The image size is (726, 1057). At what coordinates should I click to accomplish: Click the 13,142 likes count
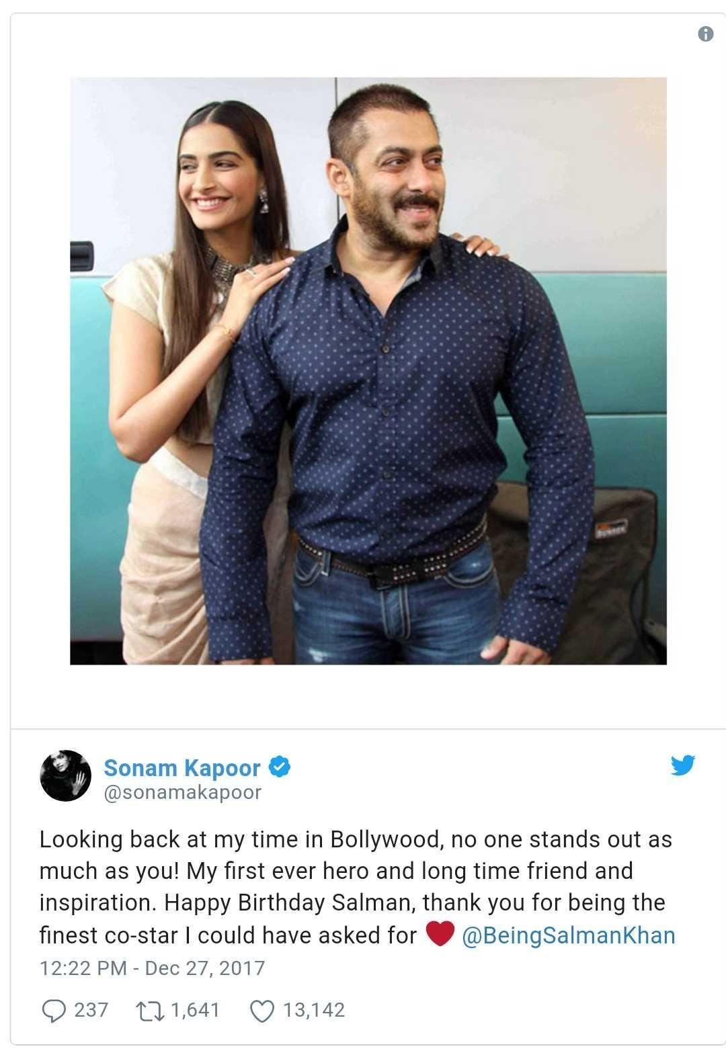(x=313, y=1010)
